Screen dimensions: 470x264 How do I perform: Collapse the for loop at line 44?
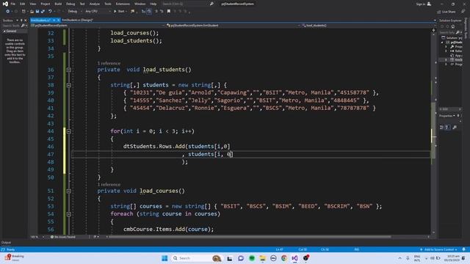pyautogui.click(x=68, y=131)
